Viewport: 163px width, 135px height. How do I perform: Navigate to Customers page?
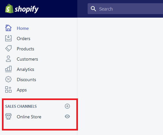click(x=27, y=59)
